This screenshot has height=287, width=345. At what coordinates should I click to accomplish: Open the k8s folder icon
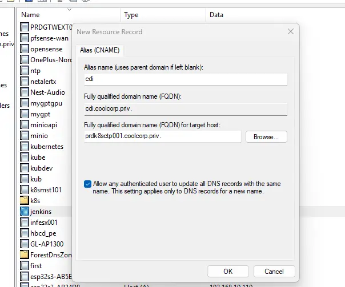[x=25, y=200]
